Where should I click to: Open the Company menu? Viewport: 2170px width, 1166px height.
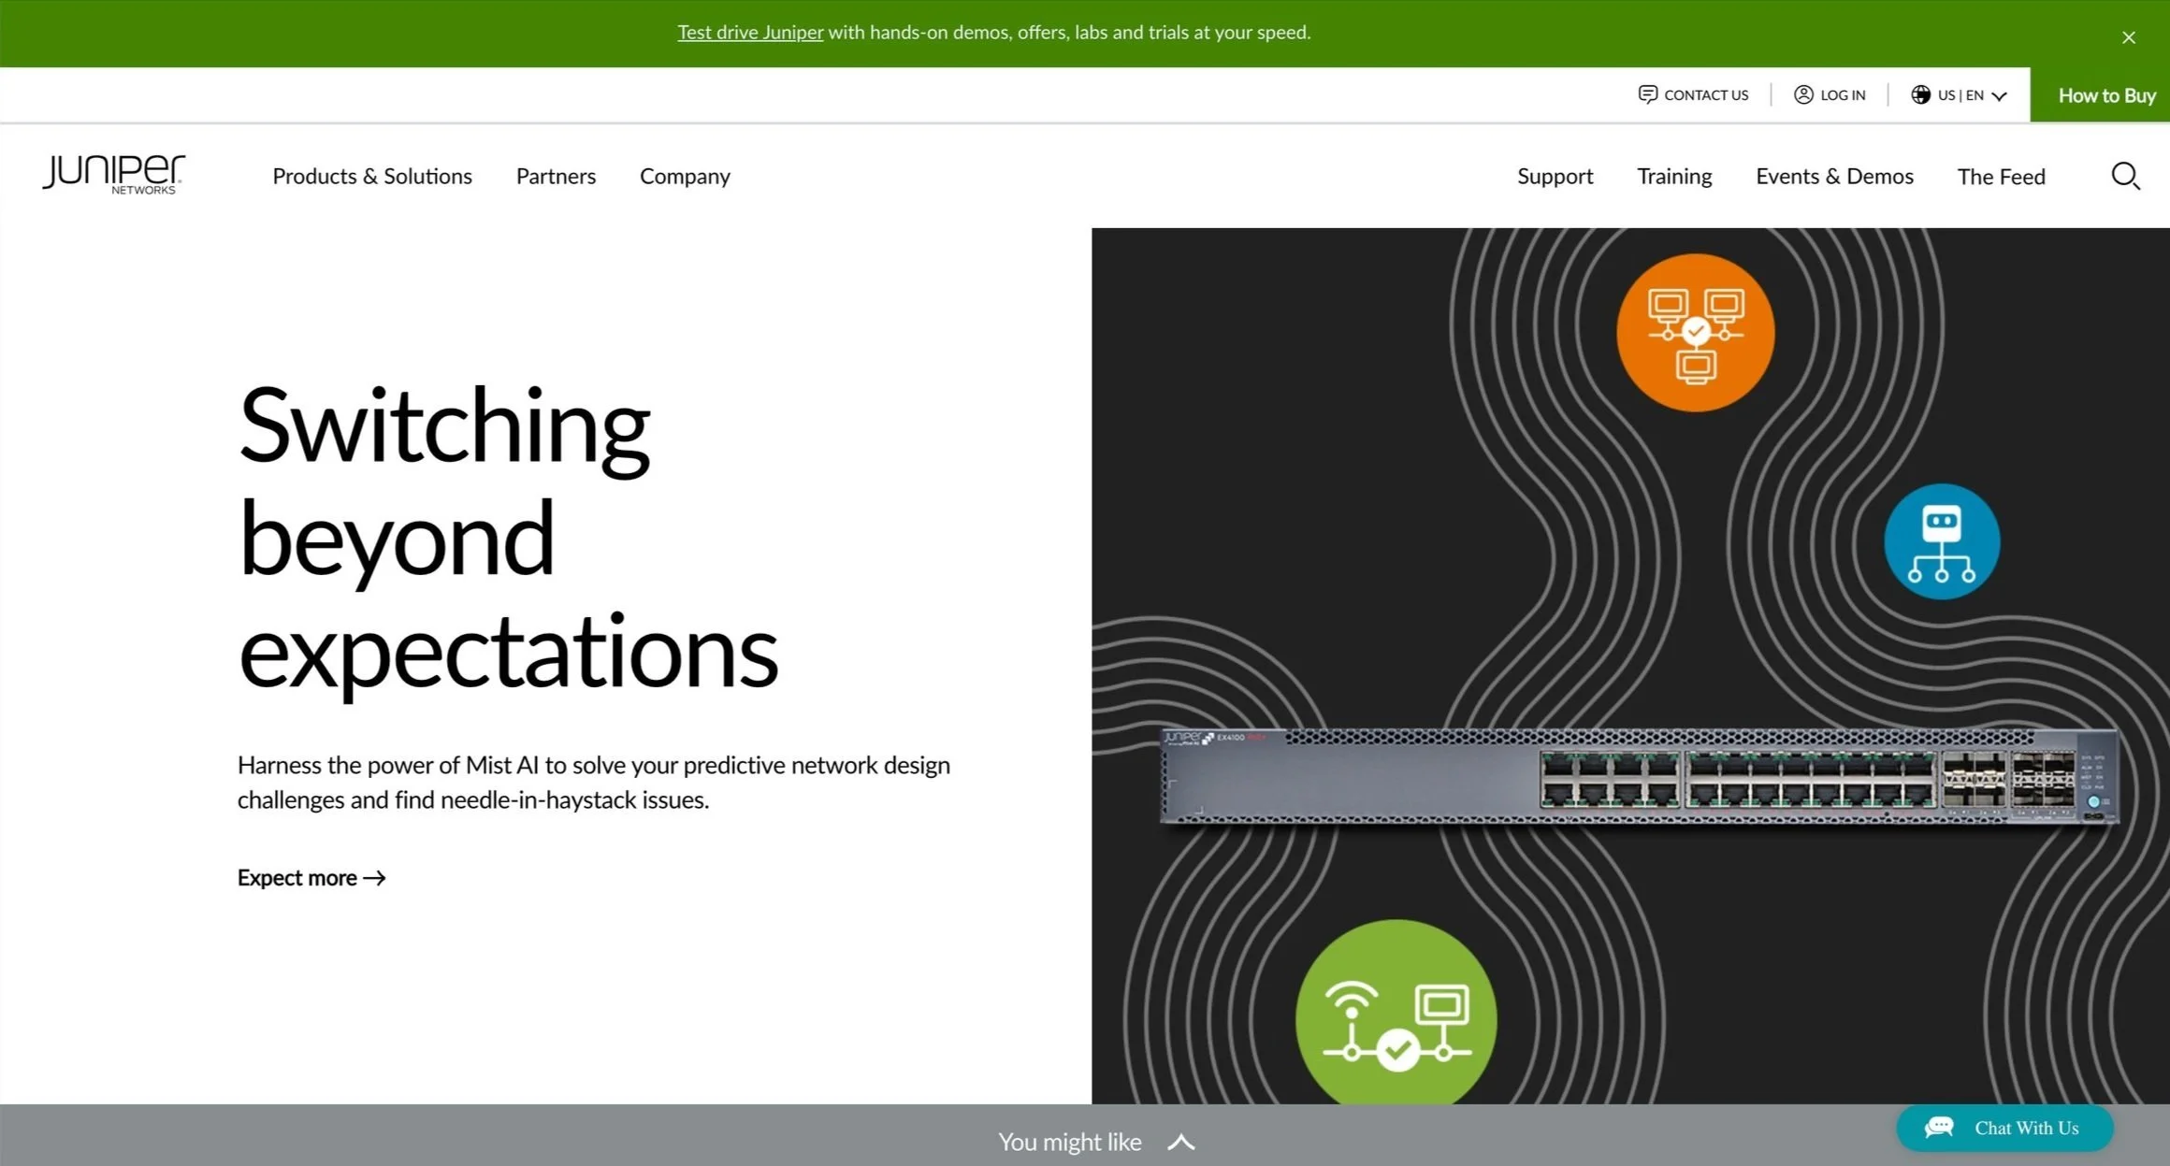click(x=684, y=176)
